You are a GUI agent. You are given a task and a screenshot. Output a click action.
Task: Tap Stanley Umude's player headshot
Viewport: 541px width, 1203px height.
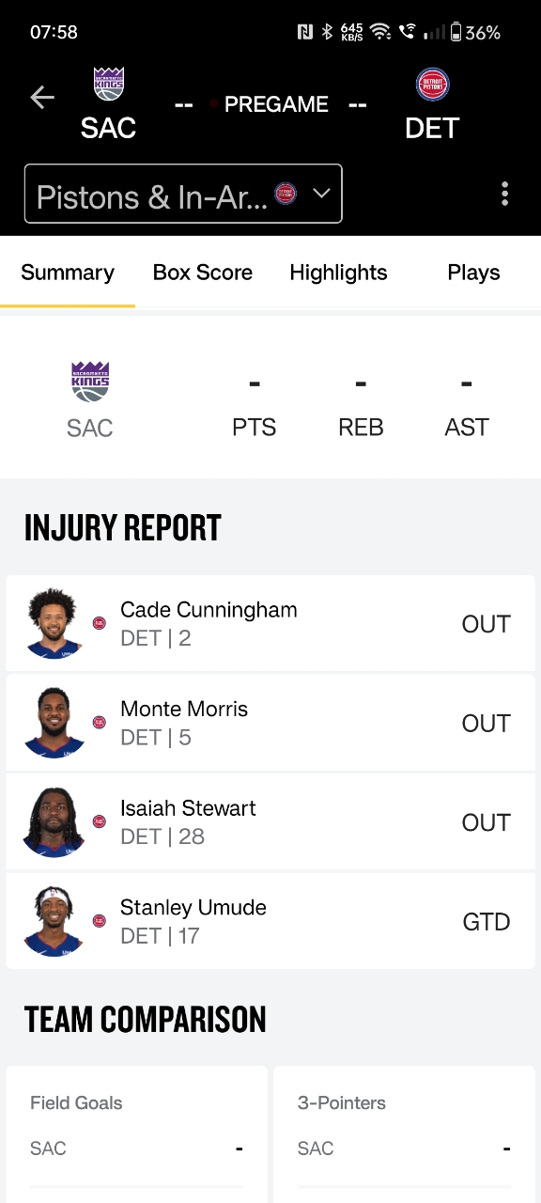tap(54, 921)
